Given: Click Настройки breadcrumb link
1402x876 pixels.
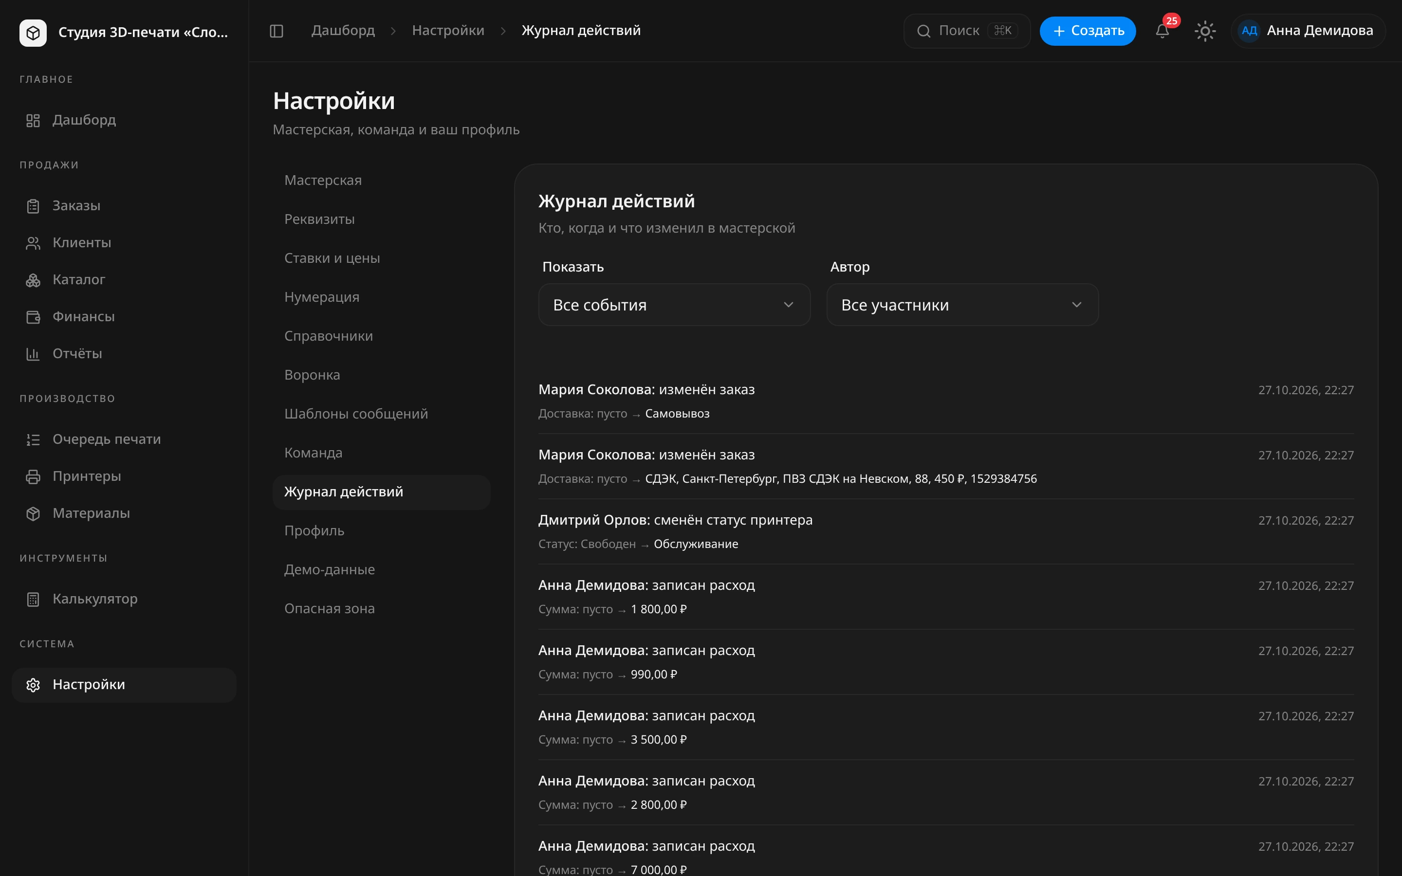Looking at the screenshot, I should coord(448,31).
